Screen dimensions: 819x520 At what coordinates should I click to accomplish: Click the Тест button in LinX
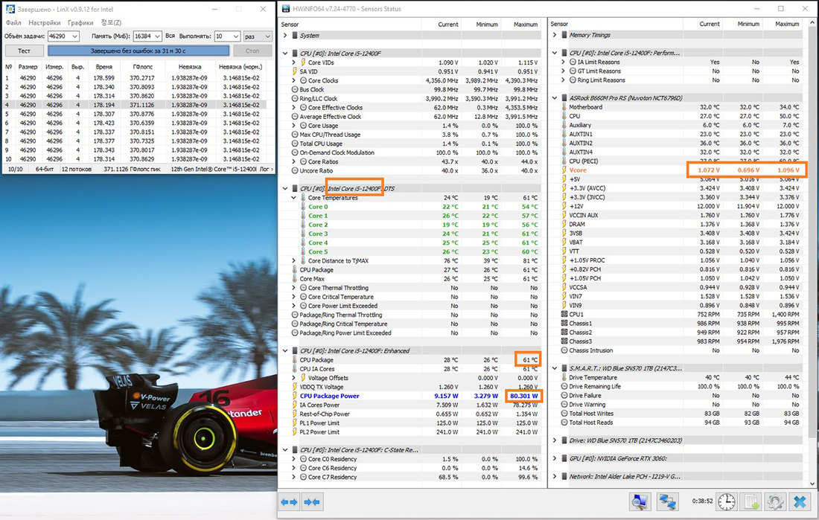(24, 51)
